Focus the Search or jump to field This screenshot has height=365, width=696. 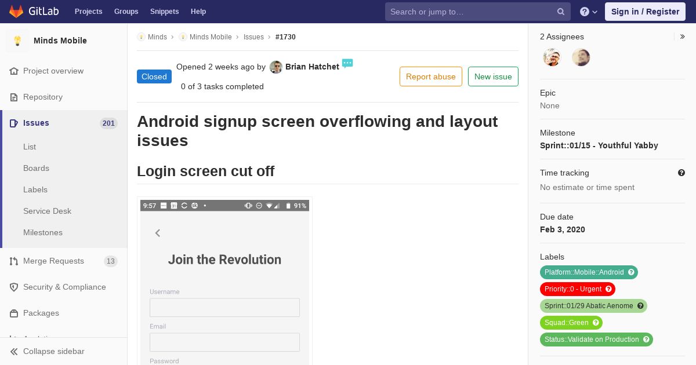(x=478, y=12)
